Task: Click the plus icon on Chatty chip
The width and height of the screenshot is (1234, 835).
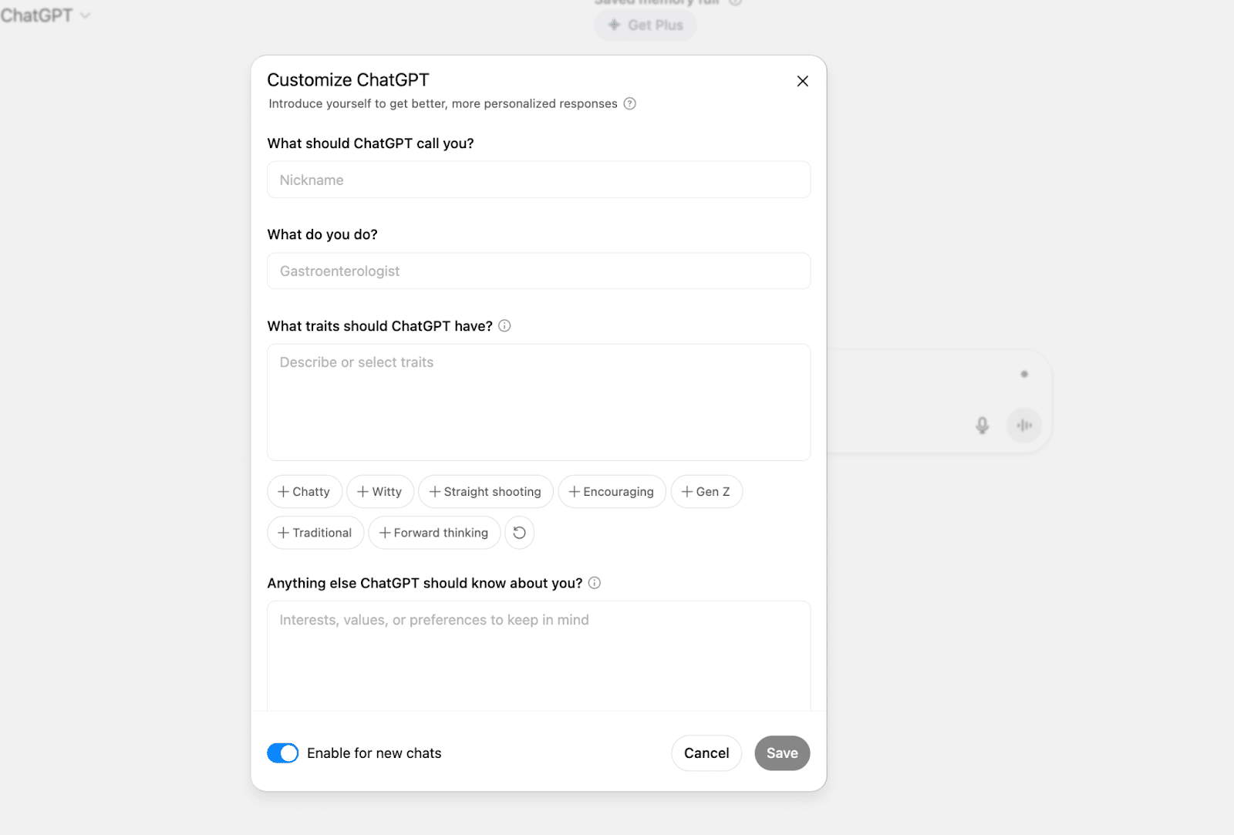Action: [283, 492]
